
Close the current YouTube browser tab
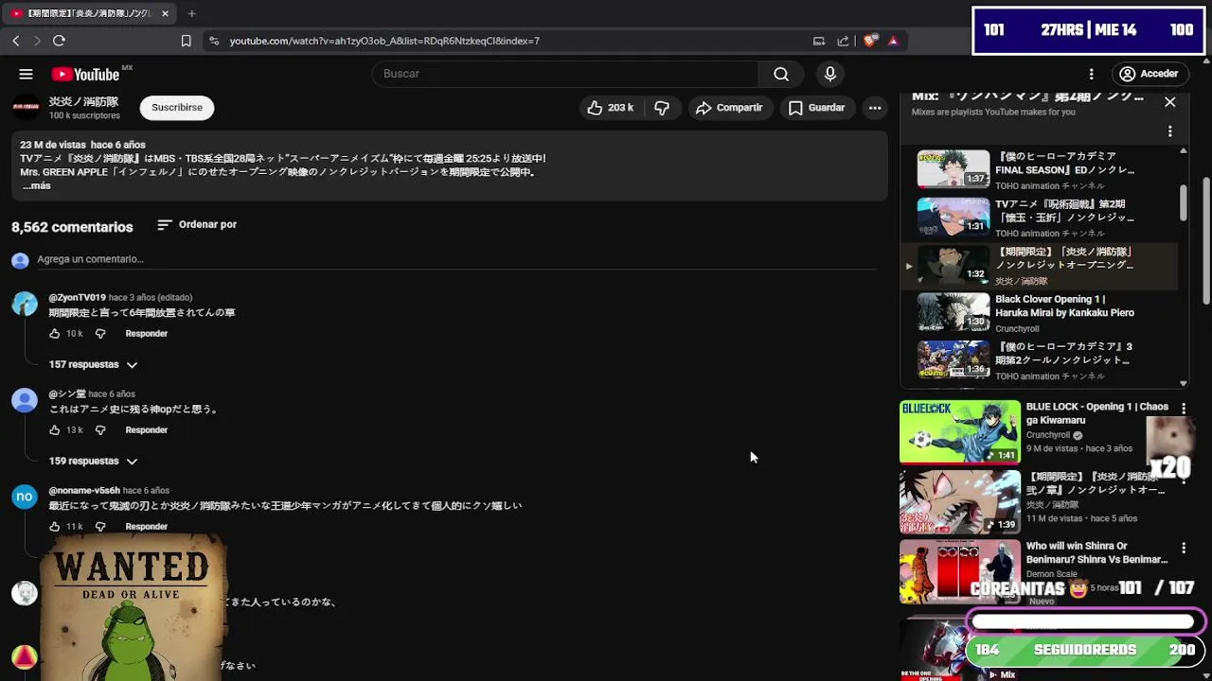click(x=165, y=13)
